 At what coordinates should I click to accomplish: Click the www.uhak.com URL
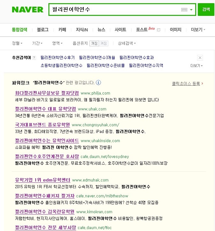pos(92,109)
